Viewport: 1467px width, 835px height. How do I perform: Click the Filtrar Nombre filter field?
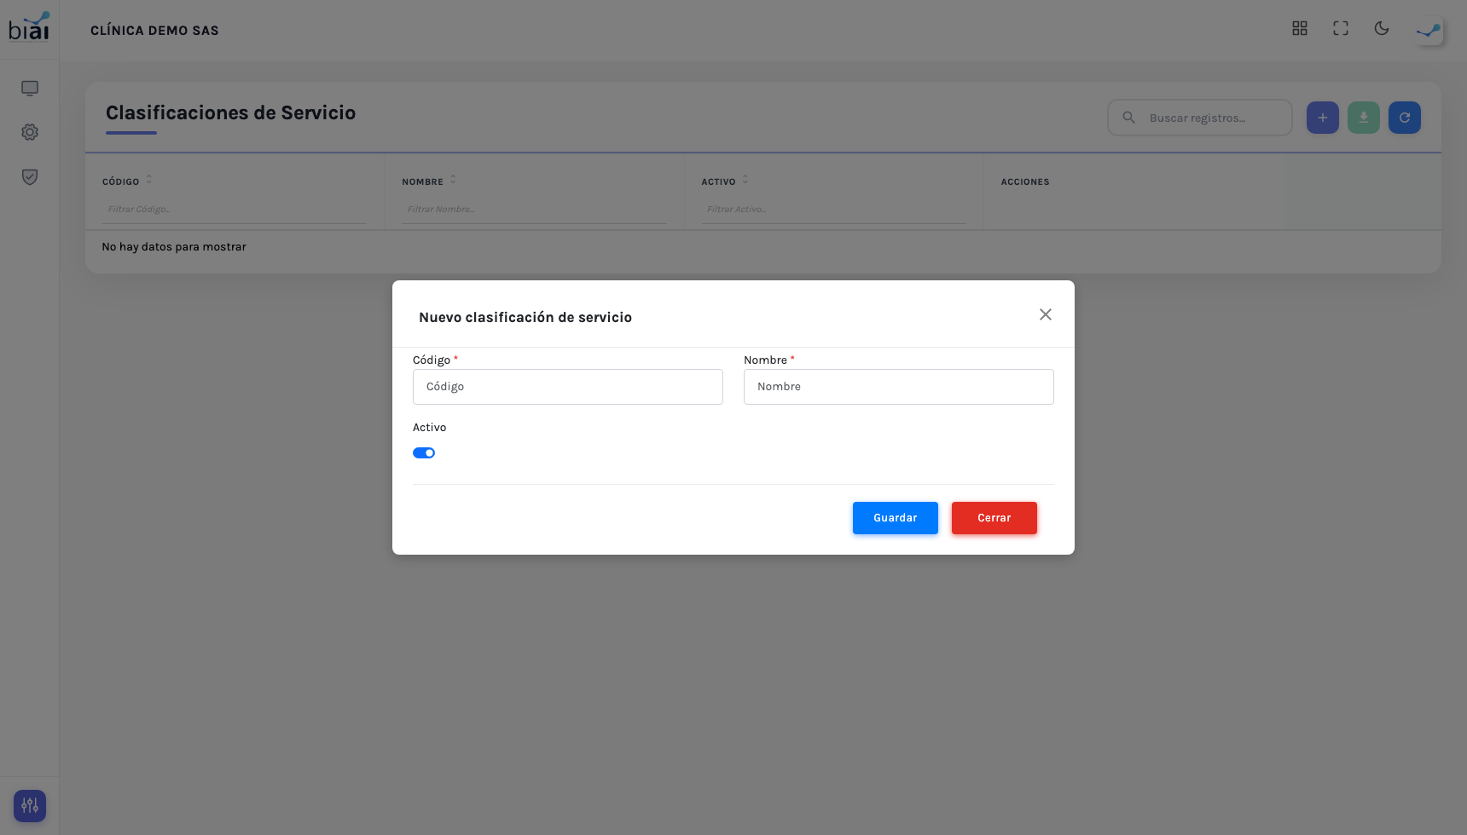point(534,210)
